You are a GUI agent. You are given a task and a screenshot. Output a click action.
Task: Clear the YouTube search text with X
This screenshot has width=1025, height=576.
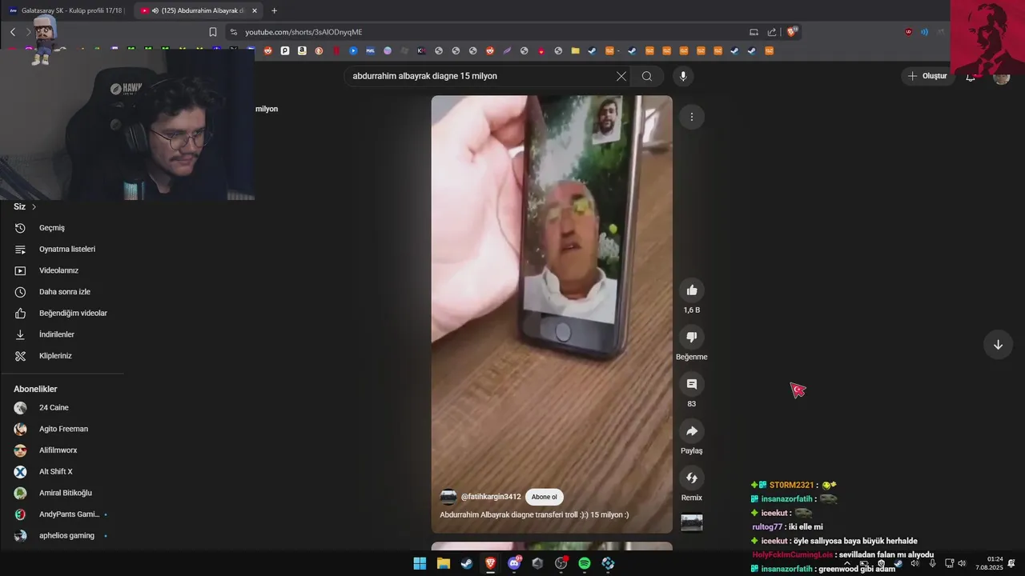click(x=621, y=76)
